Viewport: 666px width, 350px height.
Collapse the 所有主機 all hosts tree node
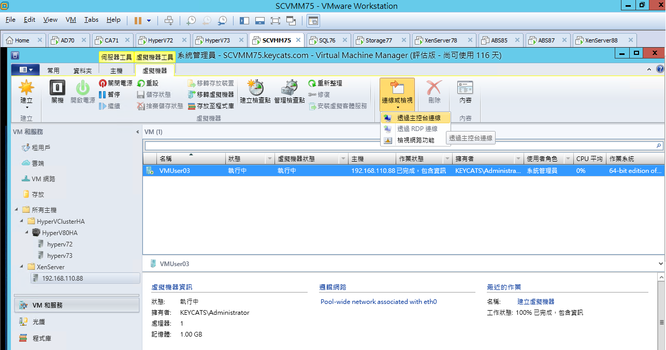click(18, 210)
